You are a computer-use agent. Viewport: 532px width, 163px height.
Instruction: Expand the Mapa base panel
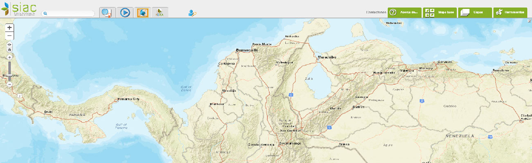(440, 12)
